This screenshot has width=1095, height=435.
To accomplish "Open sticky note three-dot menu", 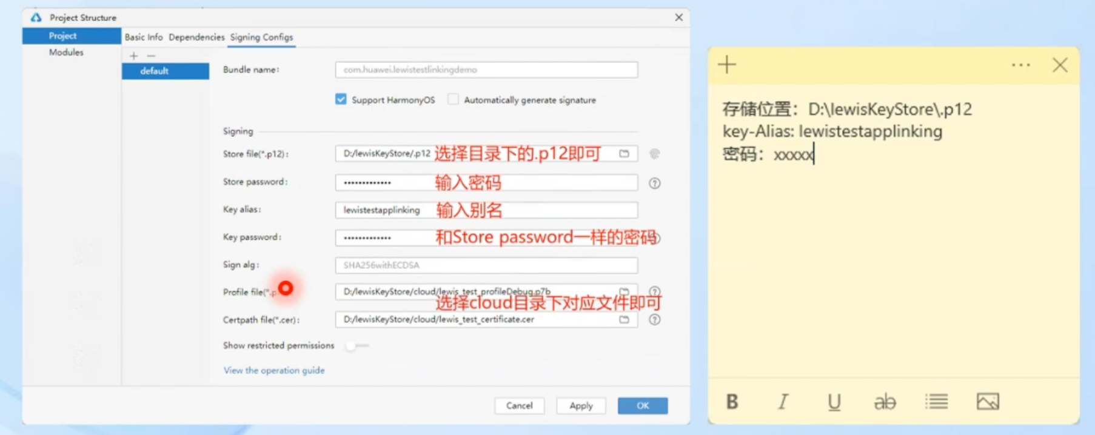I will coord(1021,65).
